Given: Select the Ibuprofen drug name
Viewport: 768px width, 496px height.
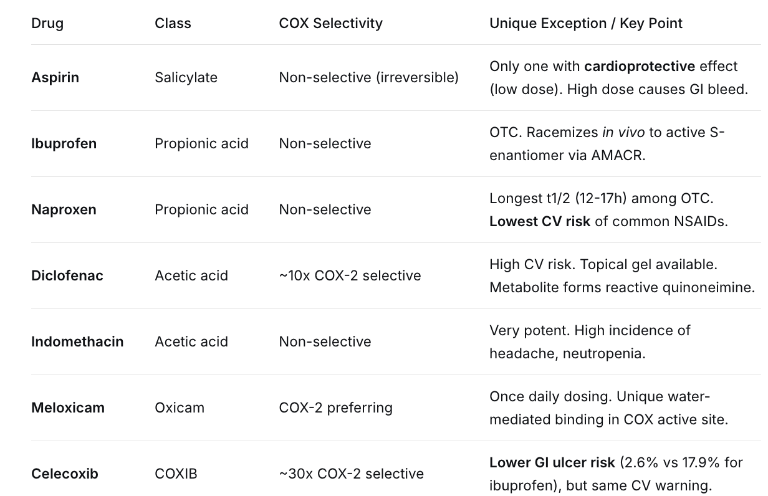Looking at the screenshot, I should click(x=64, y=144).
